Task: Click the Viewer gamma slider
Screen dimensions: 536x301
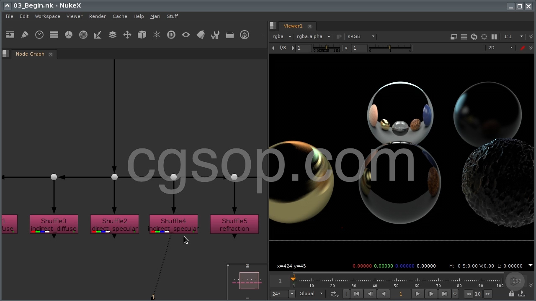Action: click(x=390, y=48)
